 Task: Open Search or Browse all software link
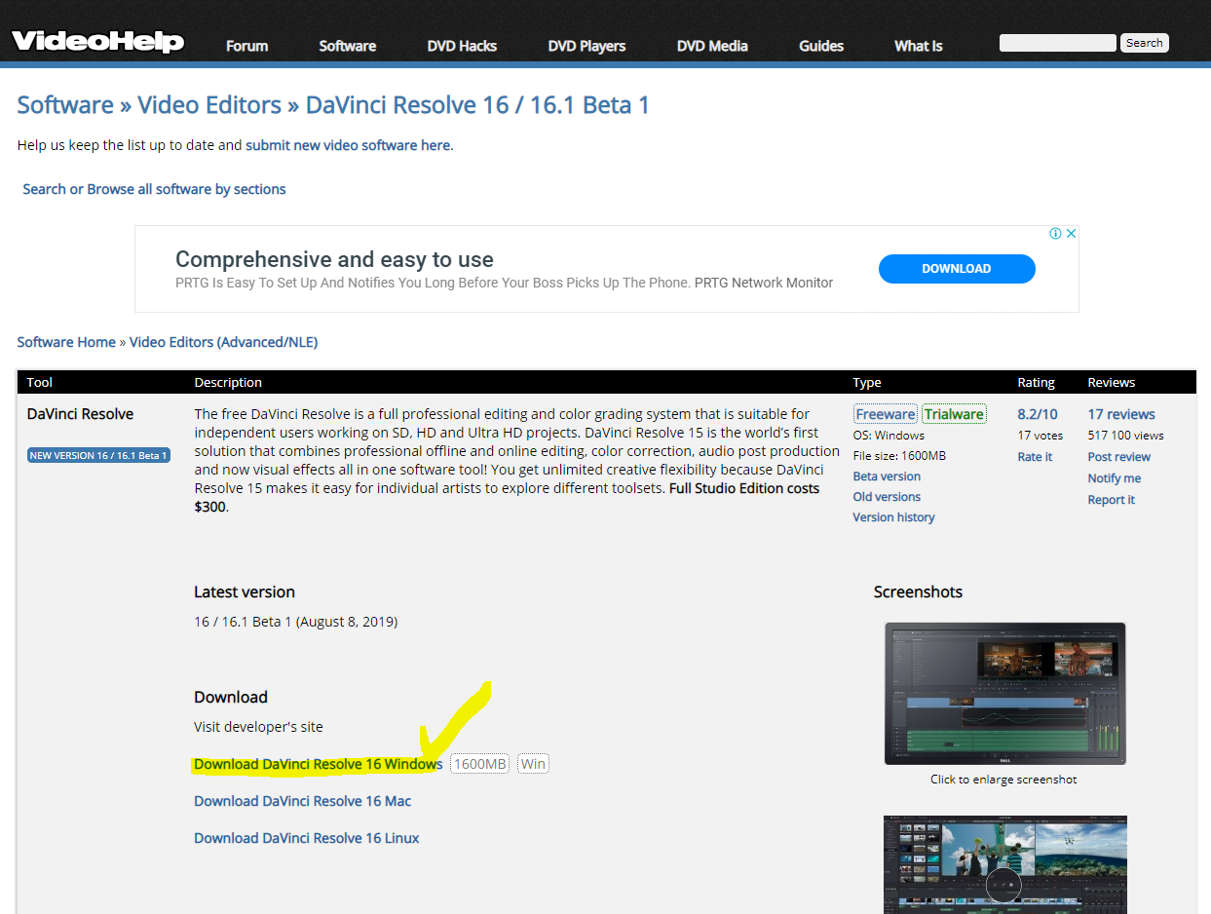(x=154, y=189)
